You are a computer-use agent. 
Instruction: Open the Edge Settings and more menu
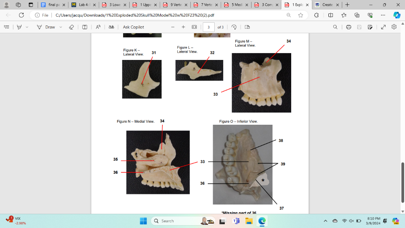[x=383, y=15]
